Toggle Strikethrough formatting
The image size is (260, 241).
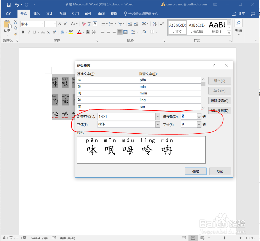[x=43, y=32]
